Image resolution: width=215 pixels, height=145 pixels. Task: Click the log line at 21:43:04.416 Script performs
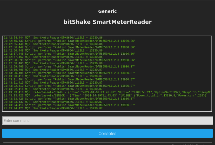click(70, 105)
